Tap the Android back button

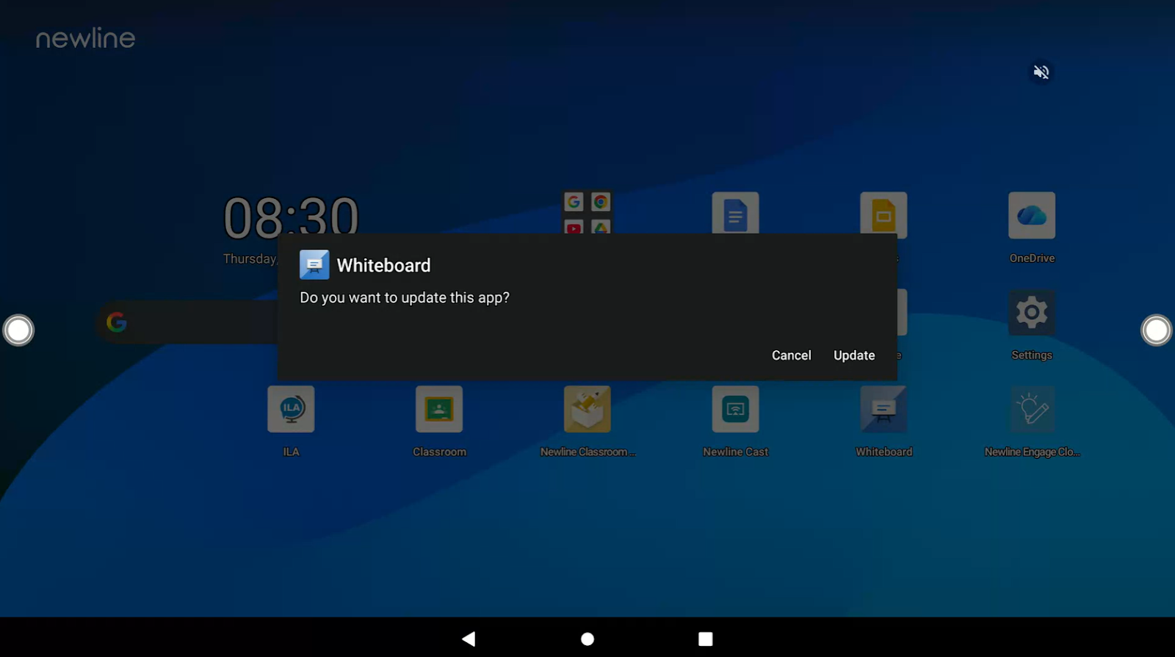pyautogui.click(x=469, y=639)
